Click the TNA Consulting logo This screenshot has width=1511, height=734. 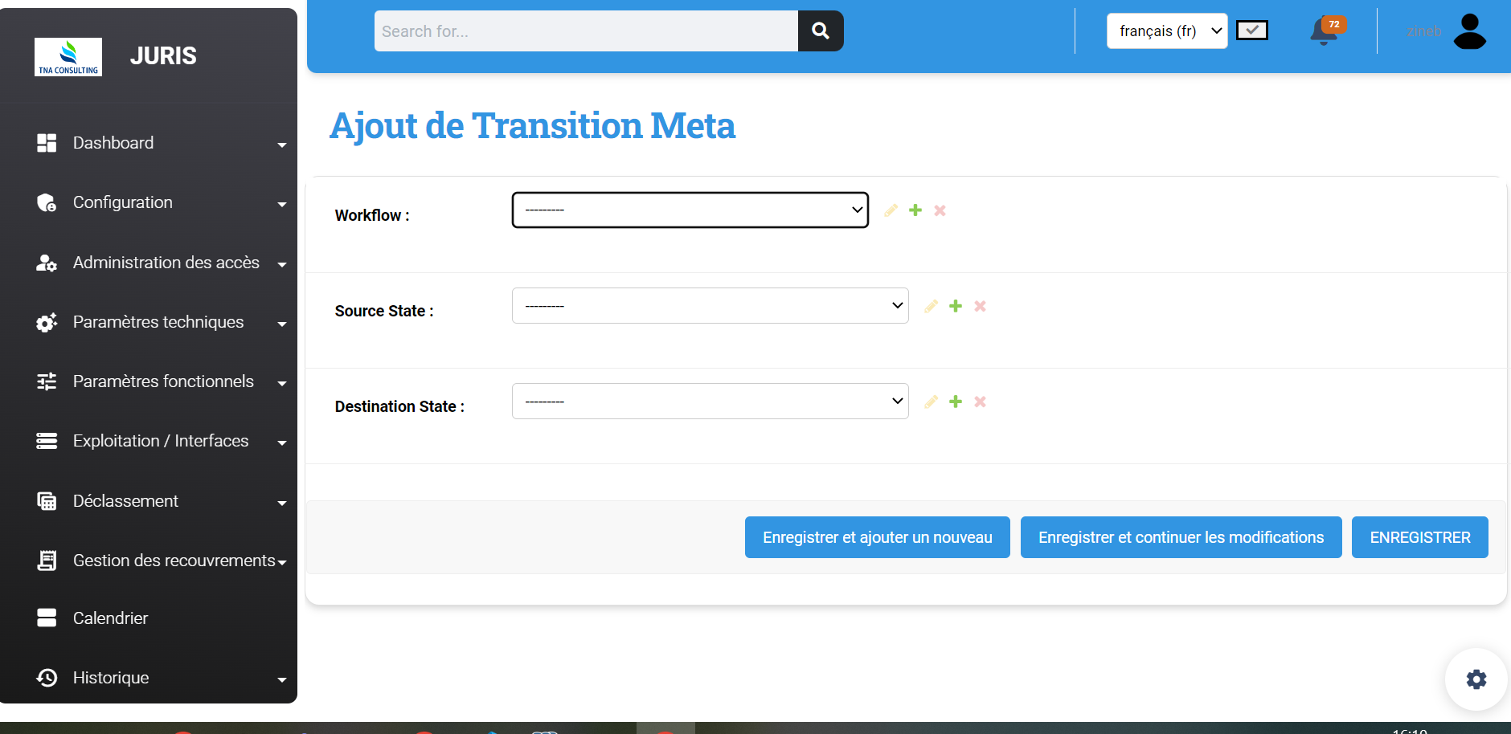tap(68, 57)
